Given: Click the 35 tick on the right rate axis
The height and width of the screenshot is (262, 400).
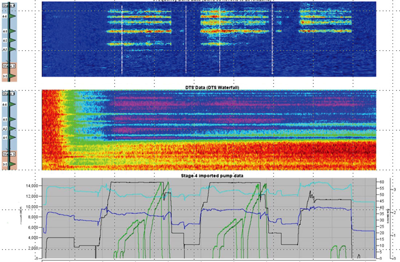Looking at the screenshot, I should coord(381,214).
